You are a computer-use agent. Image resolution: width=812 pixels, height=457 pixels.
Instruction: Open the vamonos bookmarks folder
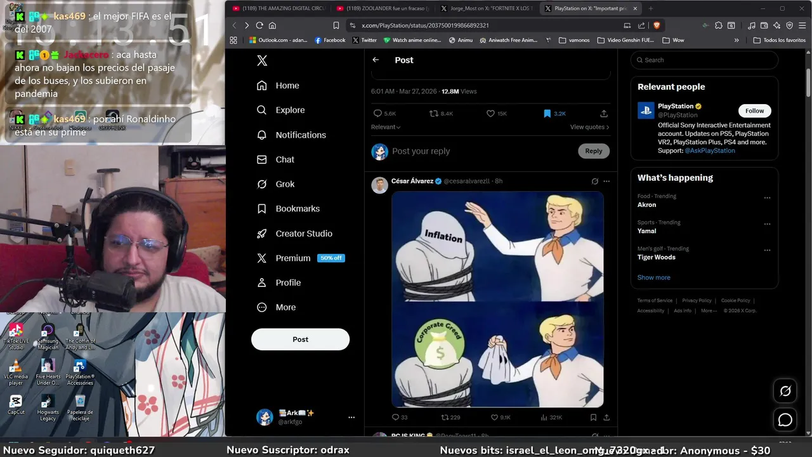click(x=574, y=40)
